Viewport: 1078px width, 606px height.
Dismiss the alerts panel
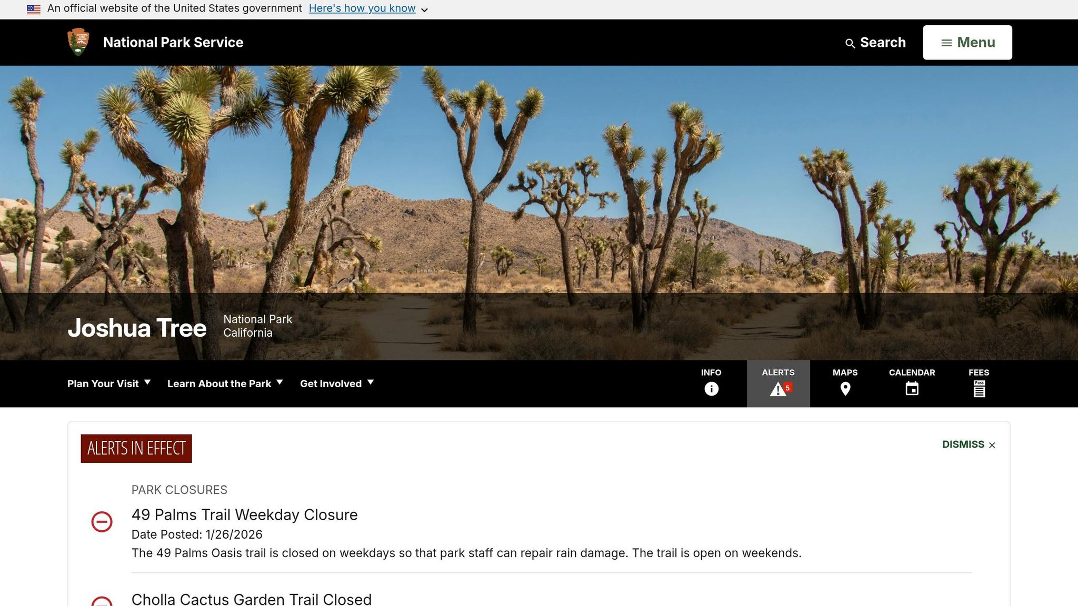pyautogui.click(x=969, y=445)
